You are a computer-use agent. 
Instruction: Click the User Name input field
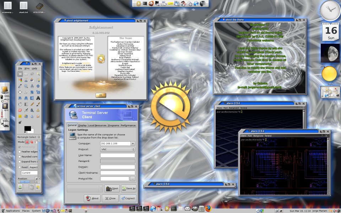coord(118,155)
